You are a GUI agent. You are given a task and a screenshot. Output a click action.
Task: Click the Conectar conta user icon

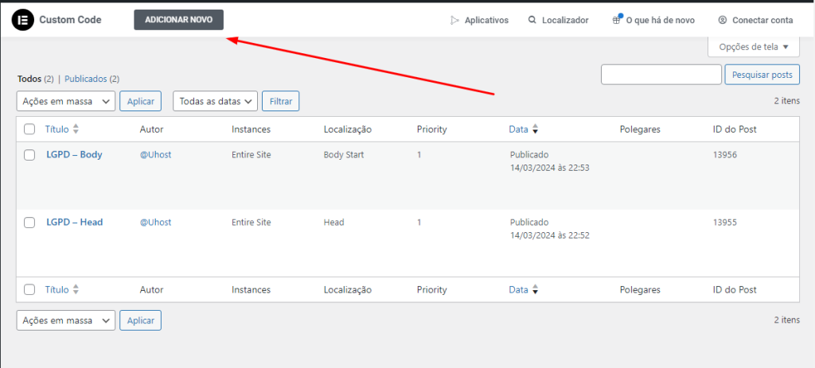click(x=723, y=20)
